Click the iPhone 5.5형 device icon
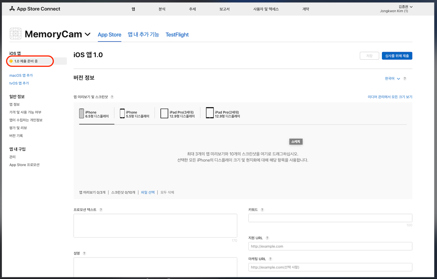 point(122,113)
